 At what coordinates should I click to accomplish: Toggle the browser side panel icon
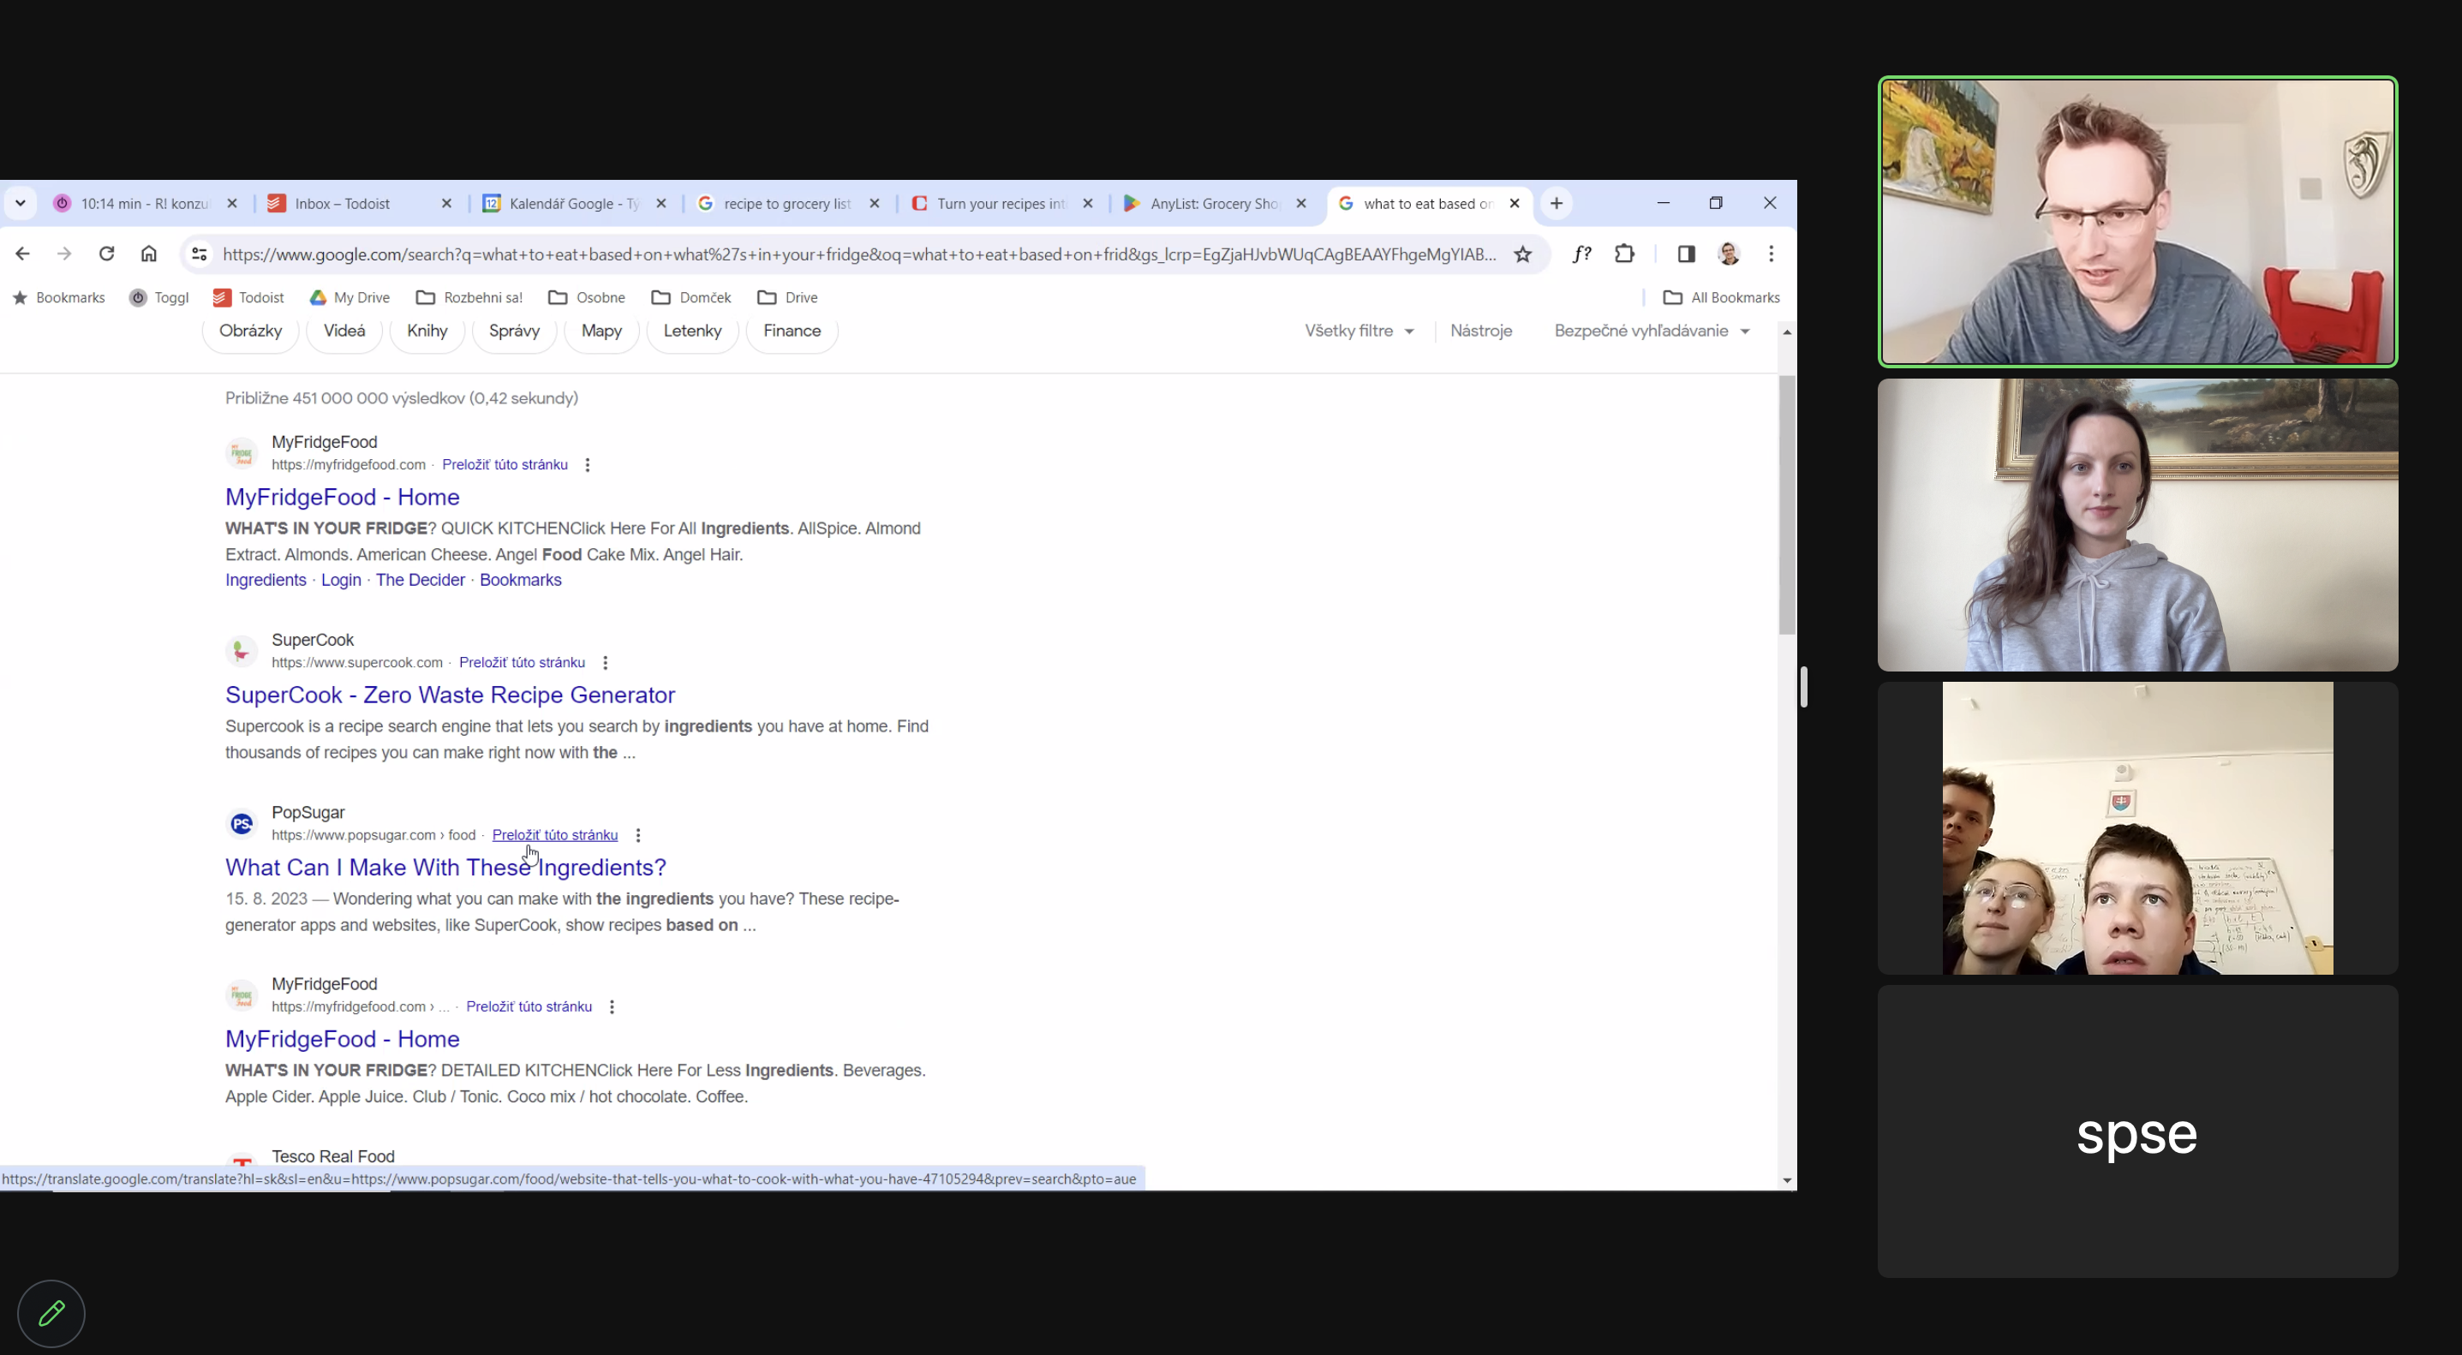[x=1685, y=254]
